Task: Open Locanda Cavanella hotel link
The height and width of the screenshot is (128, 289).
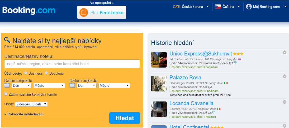Action: [192, 103]
